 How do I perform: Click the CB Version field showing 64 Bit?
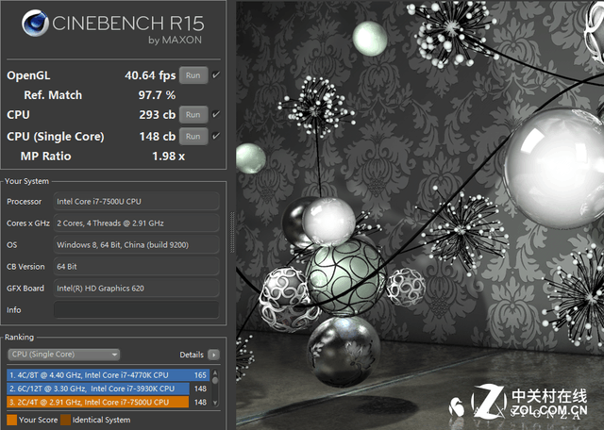click(136, 266)
